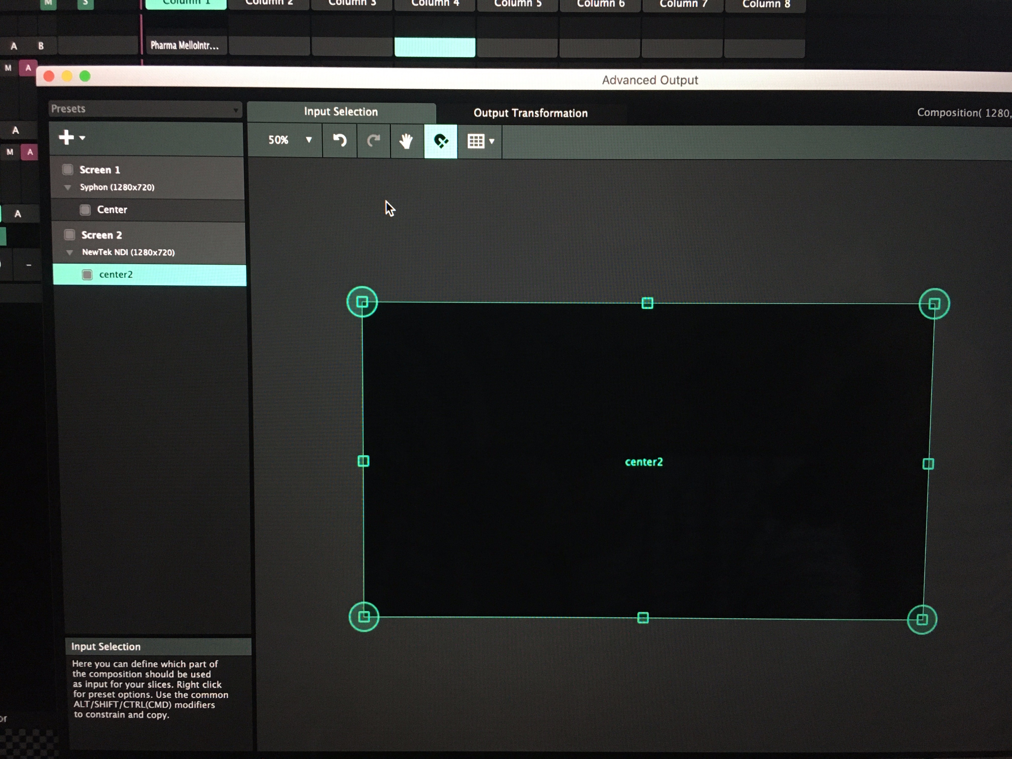
Task: Click the bottom-right corner handle of center2
Action: (922, 619)
